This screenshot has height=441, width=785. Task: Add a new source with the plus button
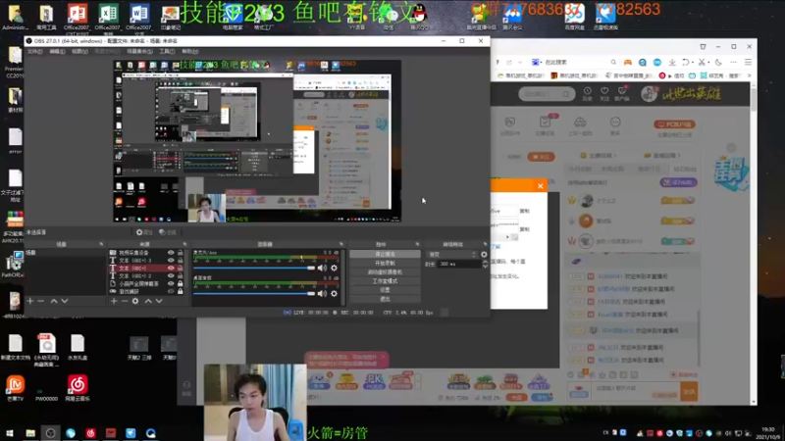(x=114, y=301)
